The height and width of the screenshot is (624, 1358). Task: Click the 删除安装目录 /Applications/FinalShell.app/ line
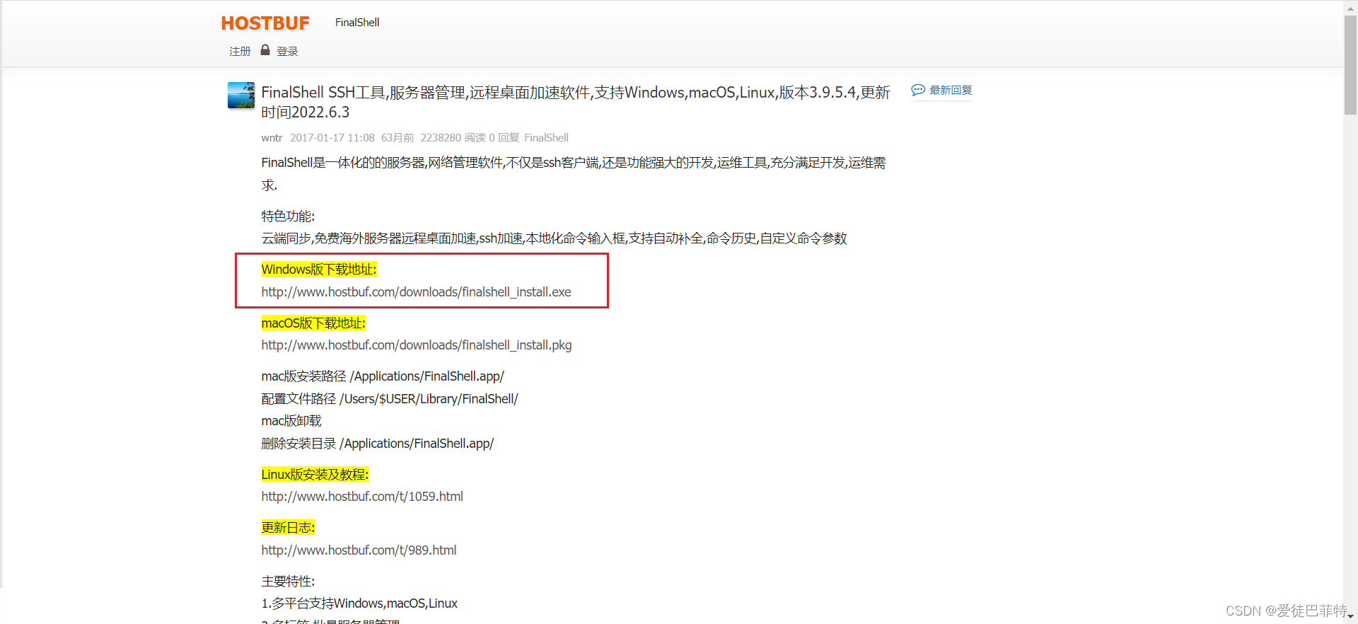pyautogui.click(x=378, y=444)
